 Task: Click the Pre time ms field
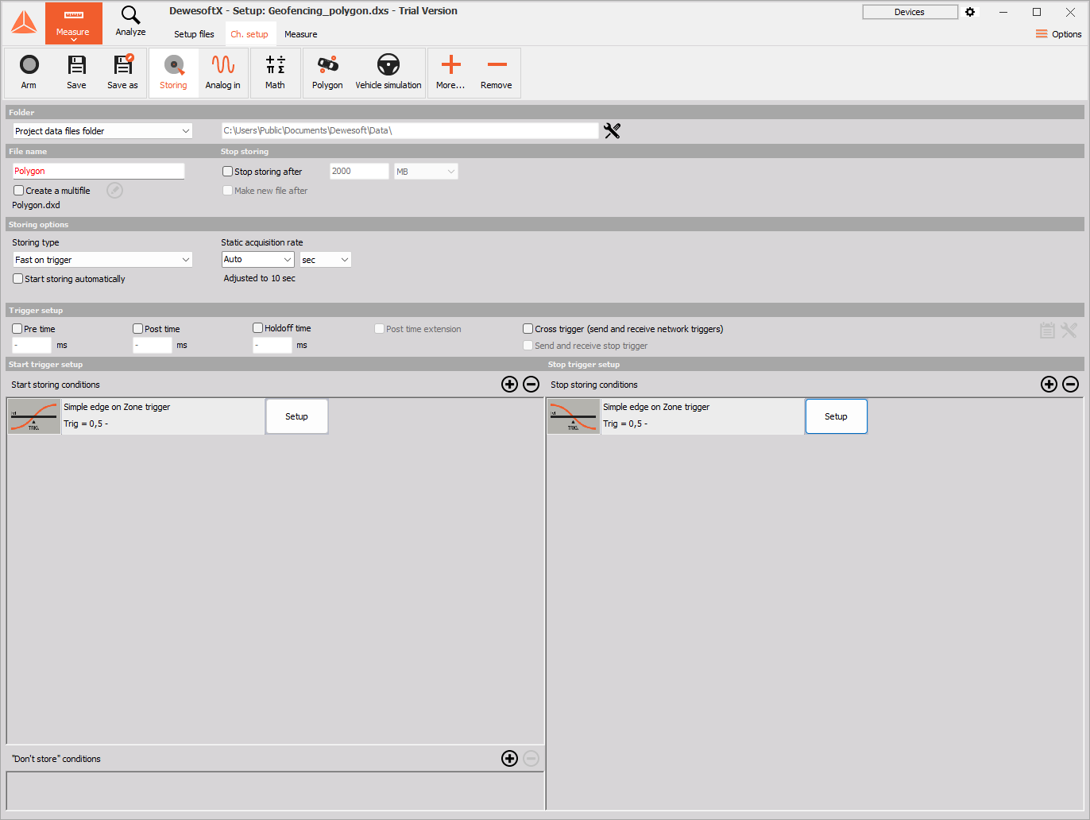[x=32, y=346]
